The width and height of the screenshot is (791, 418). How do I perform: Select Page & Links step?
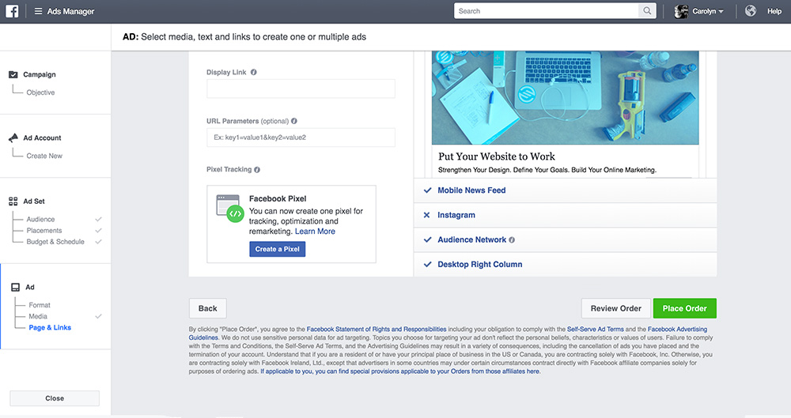(x=50, y=327)
